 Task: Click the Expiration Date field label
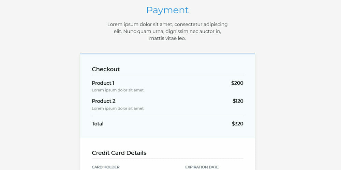pos(202,167)
